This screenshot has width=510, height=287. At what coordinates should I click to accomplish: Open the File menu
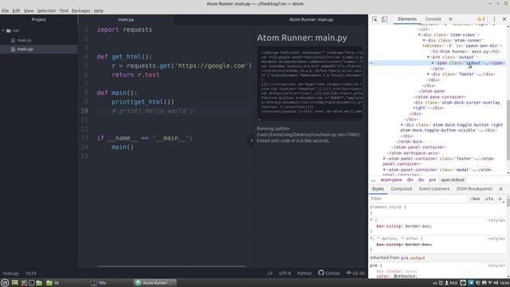tap(5, 10)
